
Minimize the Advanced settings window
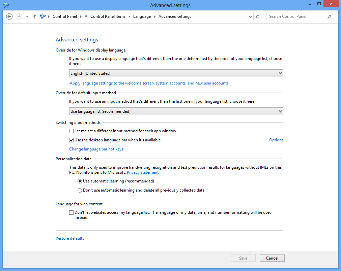click(310, 4)
